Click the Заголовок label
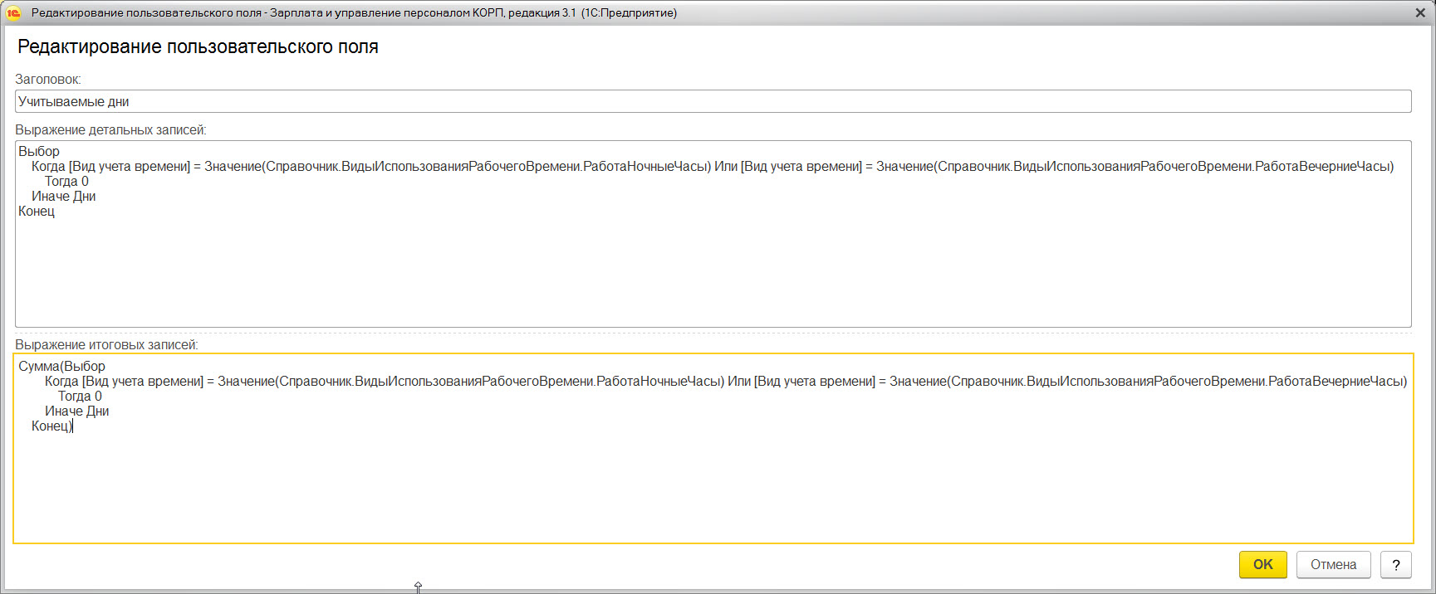1436x594 pixels. coord(48,80)
